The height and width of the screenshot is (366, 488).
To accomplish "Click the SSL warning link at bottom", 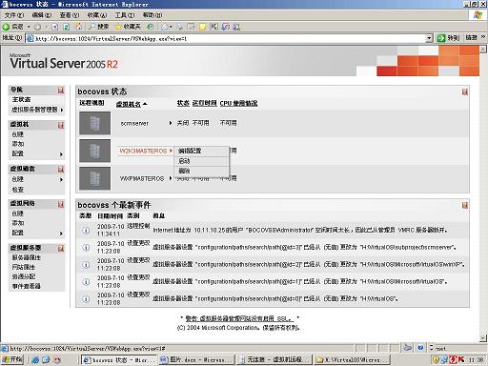I will (239, 318).
